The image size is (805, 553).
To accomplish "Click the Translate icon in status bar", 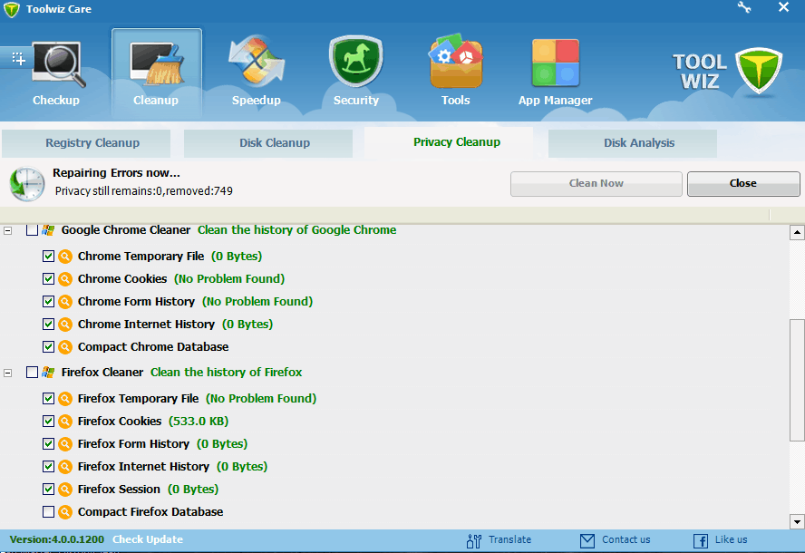I will coord(474,540).
